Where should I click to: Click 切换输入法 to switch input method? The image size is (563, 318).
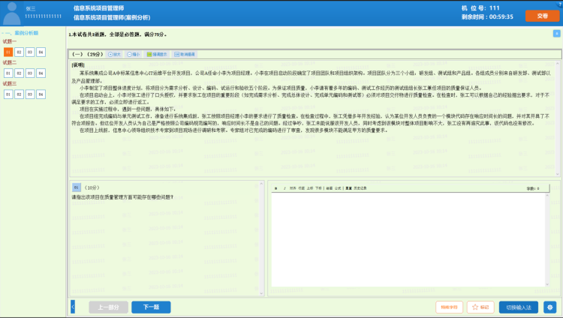518,307
